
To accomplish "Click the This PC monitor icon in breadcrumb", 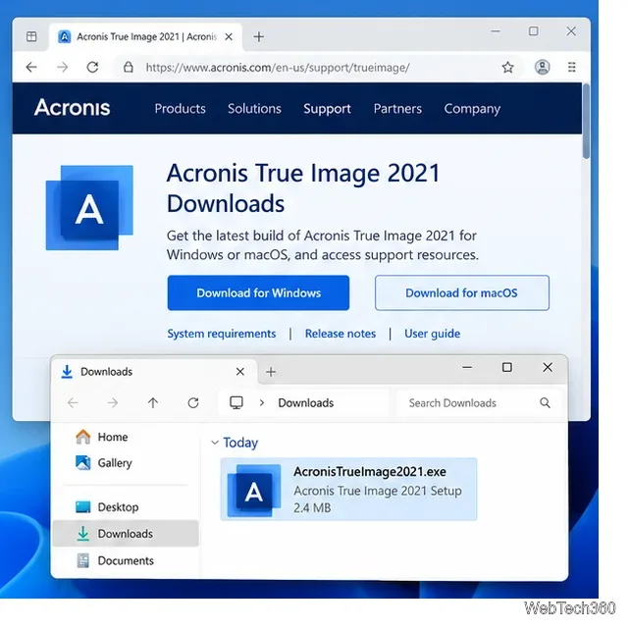I will click(236, 402).
